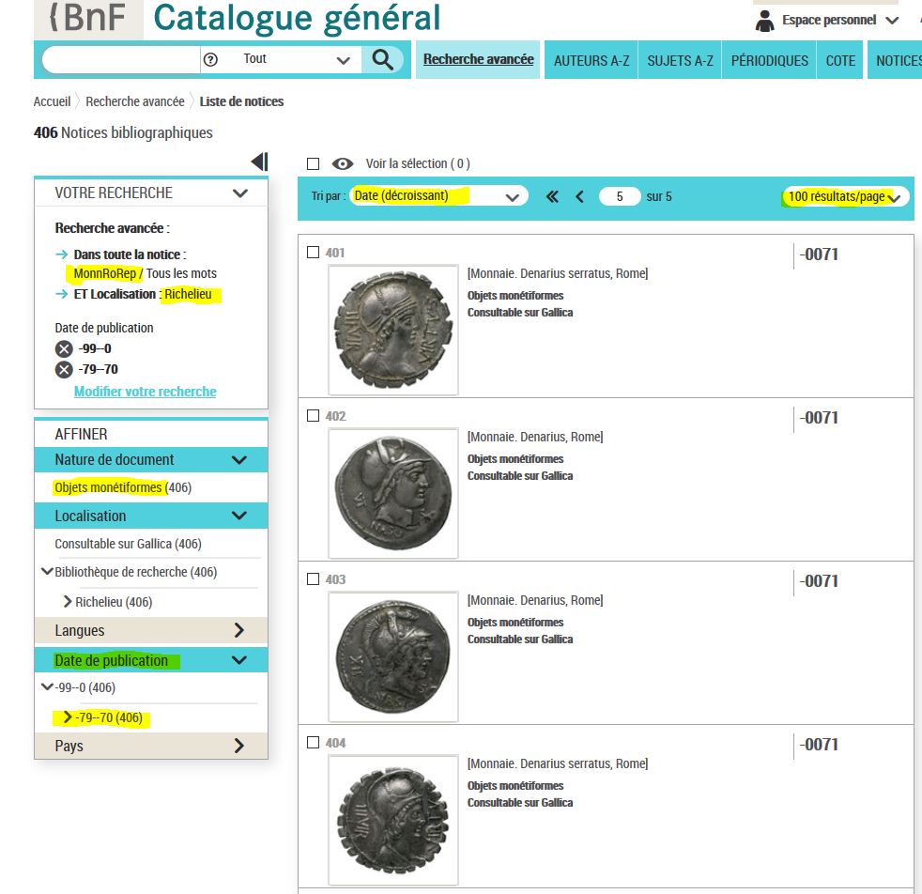Tick the checkbox for notice 401

314,252
